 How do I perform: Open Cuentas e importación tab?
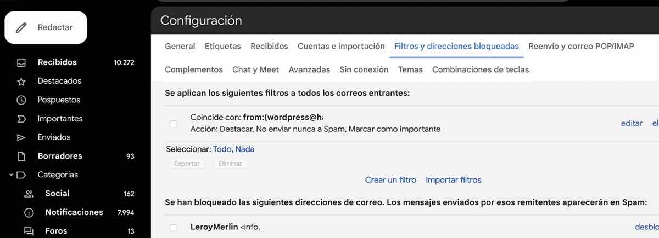[x=341, y=47]
